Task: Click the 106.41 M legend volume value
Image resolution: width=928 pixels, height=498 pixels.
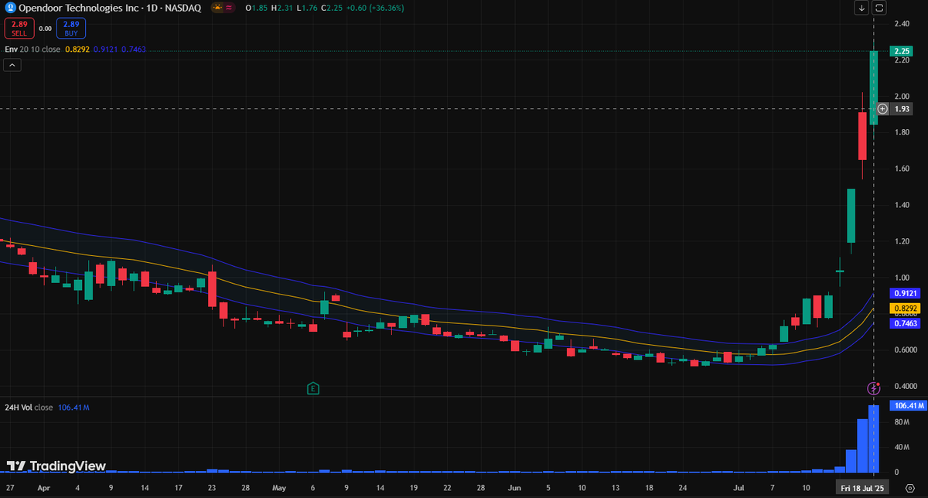Action: click(73, 408)
